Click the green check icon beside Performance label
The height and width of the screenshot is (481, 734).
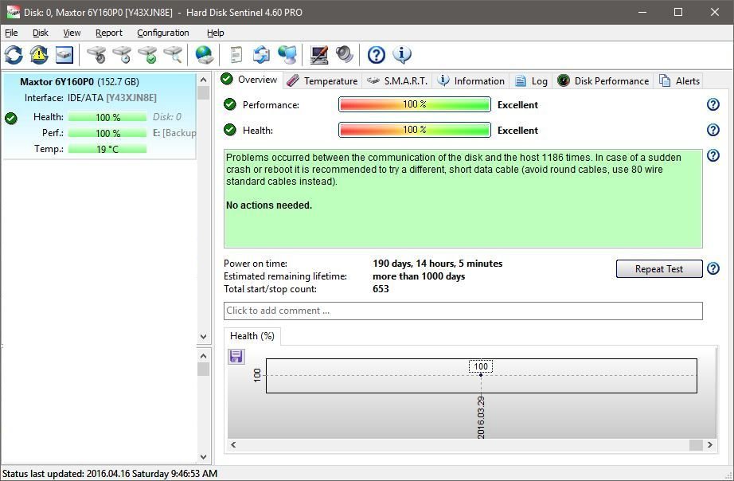pyautogui.click(x=230, y=104)
